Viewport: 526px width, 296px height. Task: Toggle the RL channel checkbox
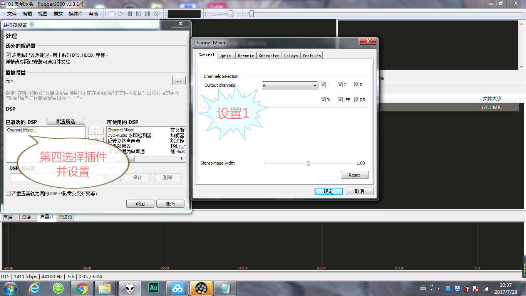[323, 99]
